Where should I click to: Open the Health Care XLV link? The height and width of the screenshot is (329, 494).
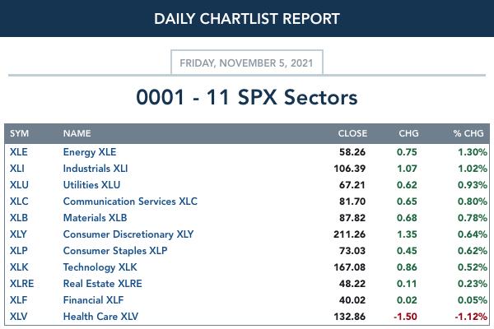point(100,317)
